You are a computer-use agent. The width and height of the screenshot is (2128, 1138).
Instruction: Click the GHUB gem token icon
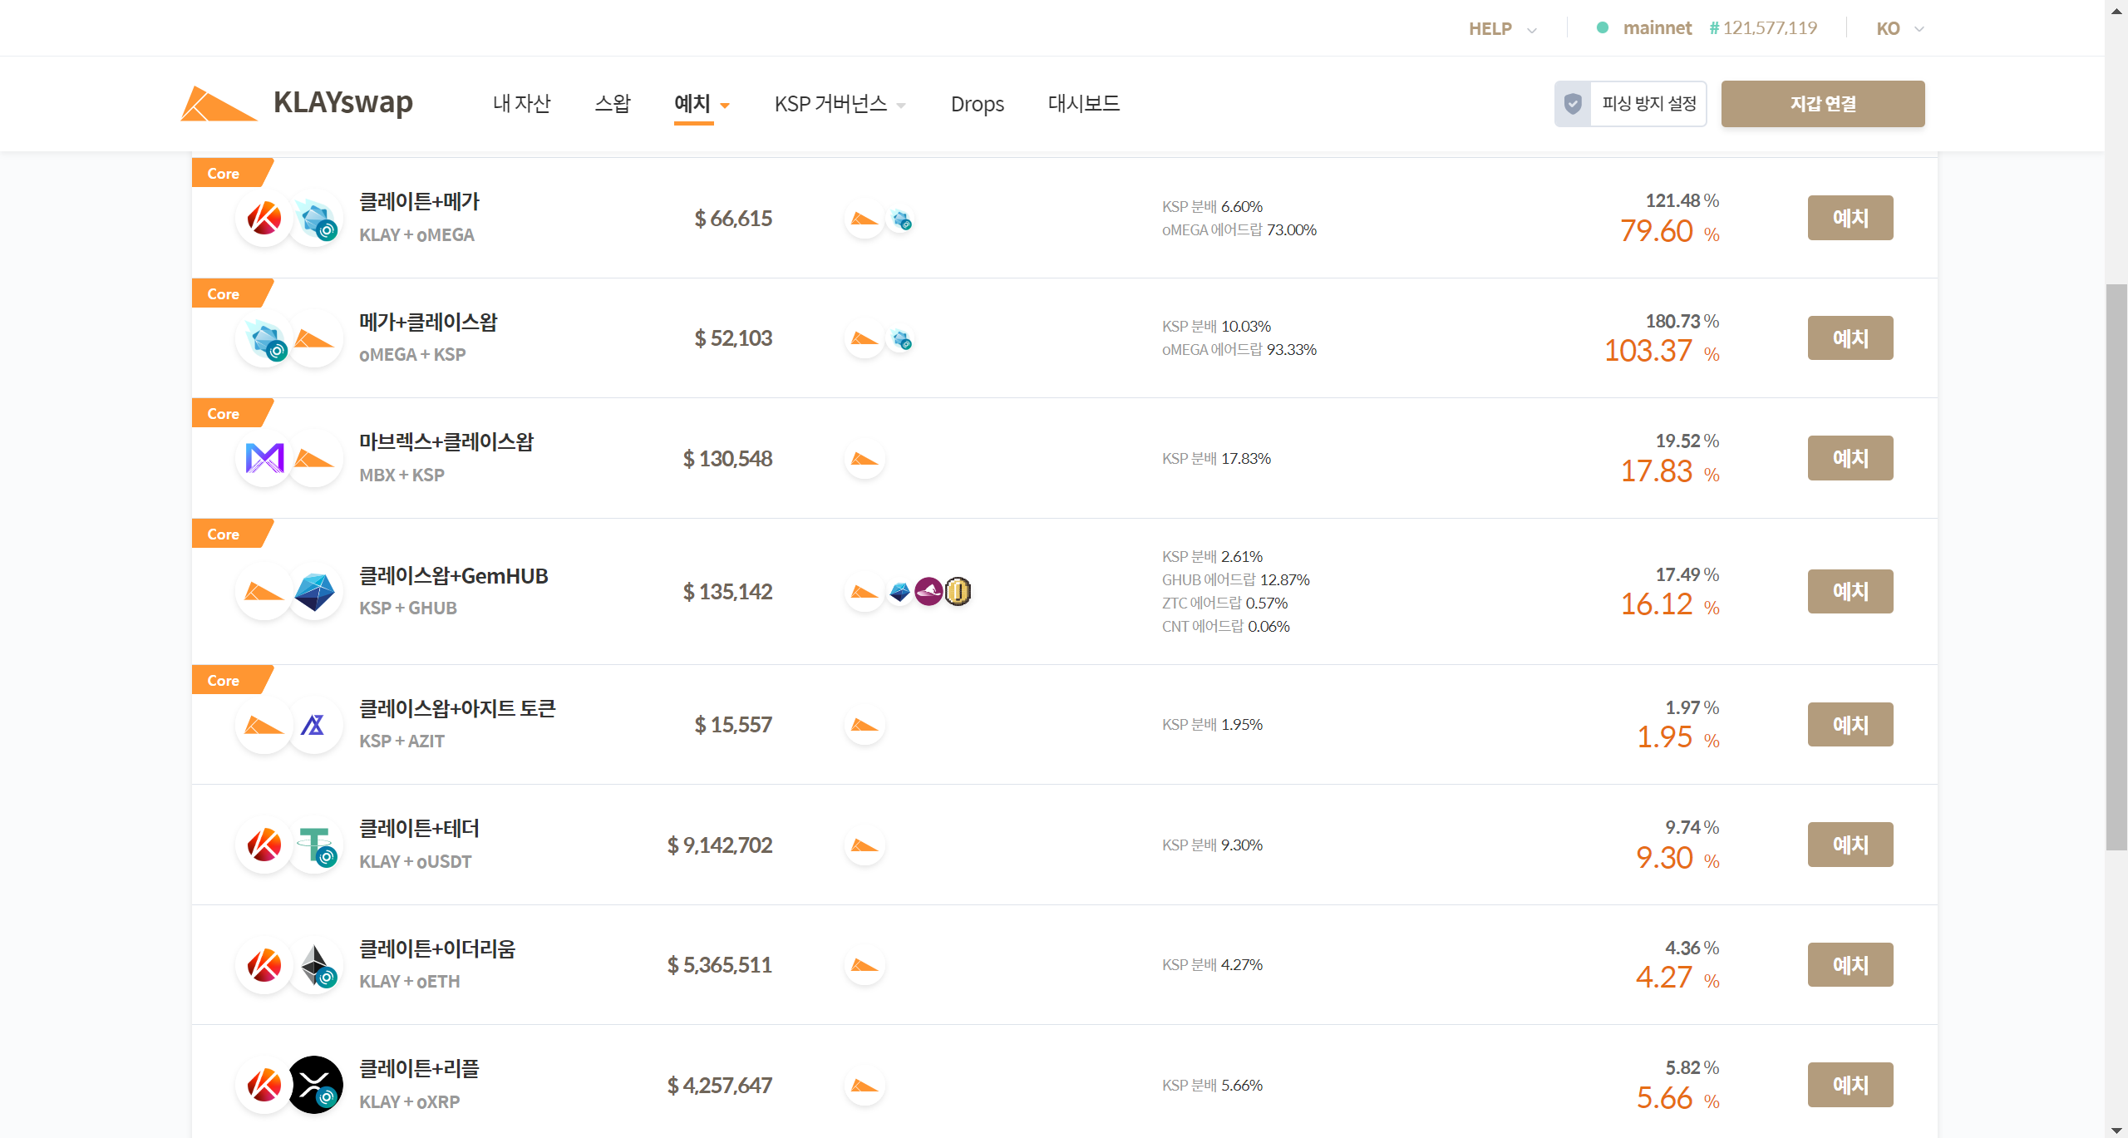(x=314, y=592)
